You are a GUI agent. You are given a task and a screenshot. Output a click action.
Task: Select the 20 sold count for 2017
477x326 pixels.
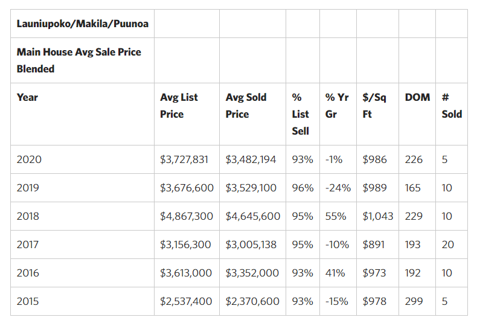tap(447, 245)
